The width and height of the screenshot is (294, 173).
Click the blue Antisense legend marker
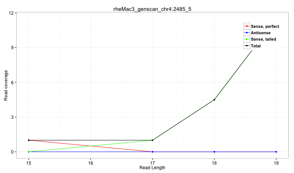click(x=247, y=33)
